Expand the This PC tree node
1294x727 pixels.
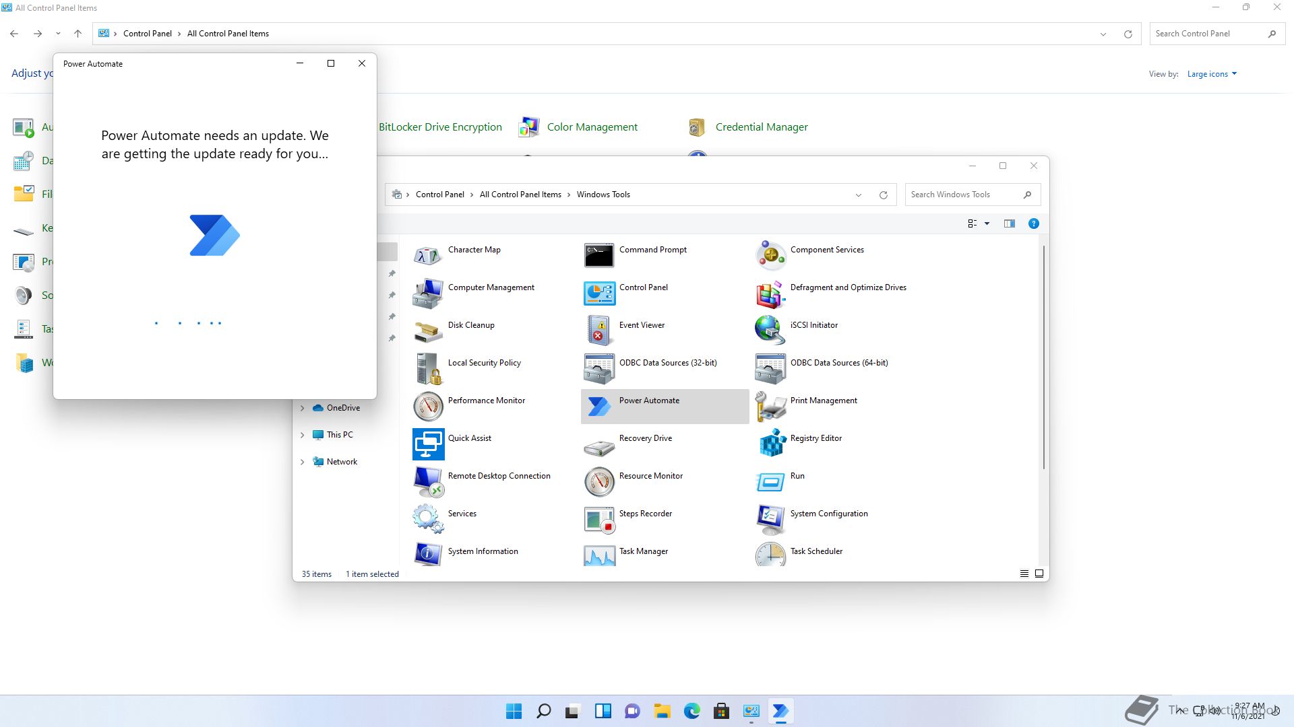pos(302,435)
